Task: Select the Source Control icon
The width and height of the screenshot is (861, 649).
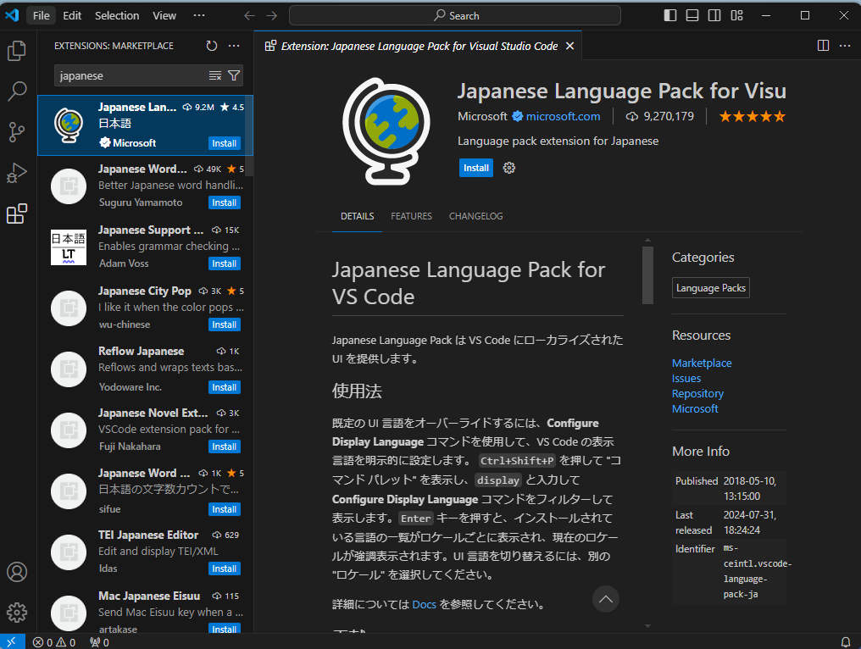Action: [x=17, y=132]
